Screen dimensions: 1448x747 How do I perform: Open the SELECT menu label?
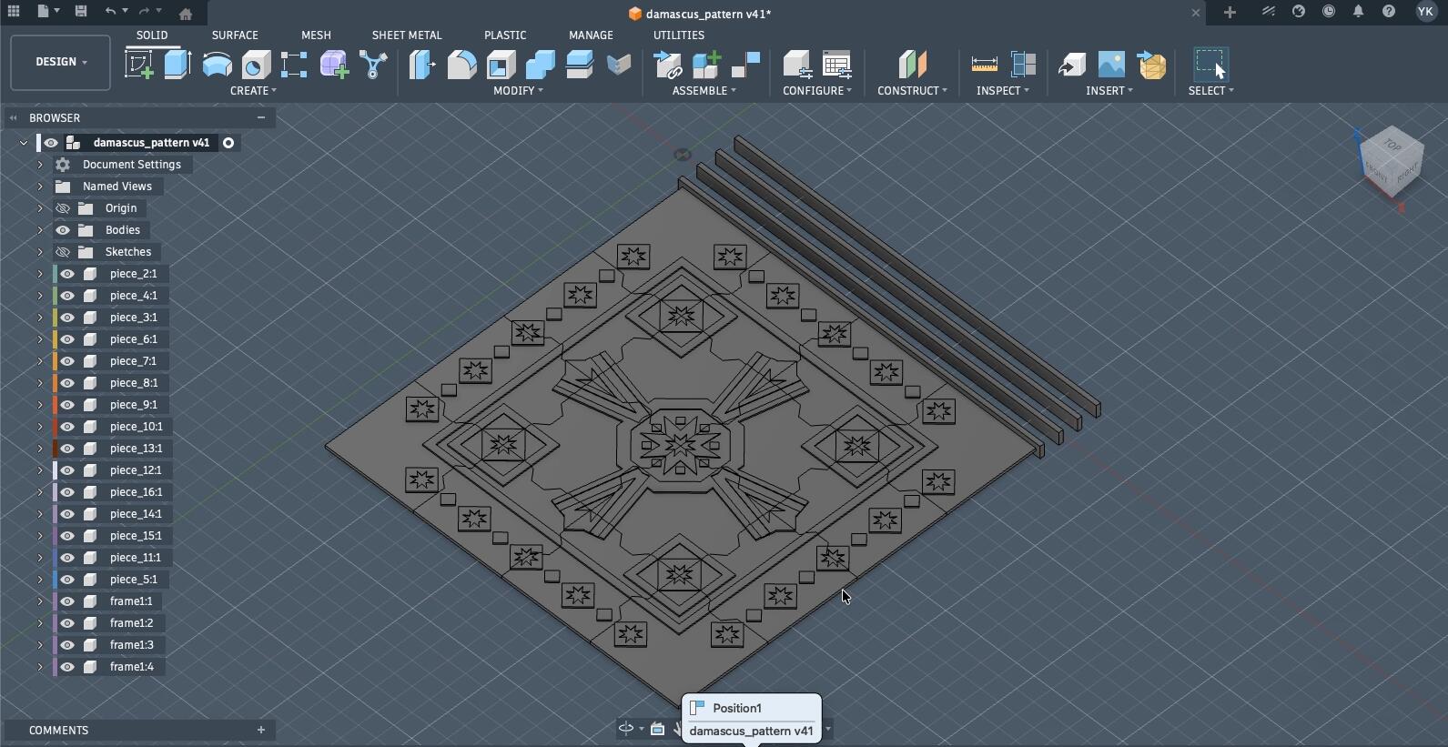tap(1211, 91)
